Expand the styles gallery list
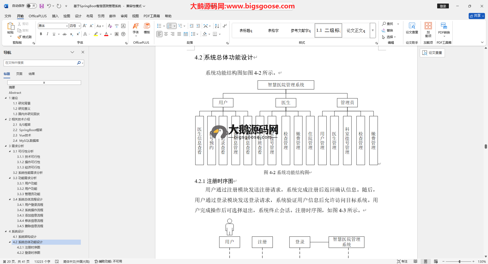This screenshot has height=264, width=488. pyautogui.click(x=373, y=30)
